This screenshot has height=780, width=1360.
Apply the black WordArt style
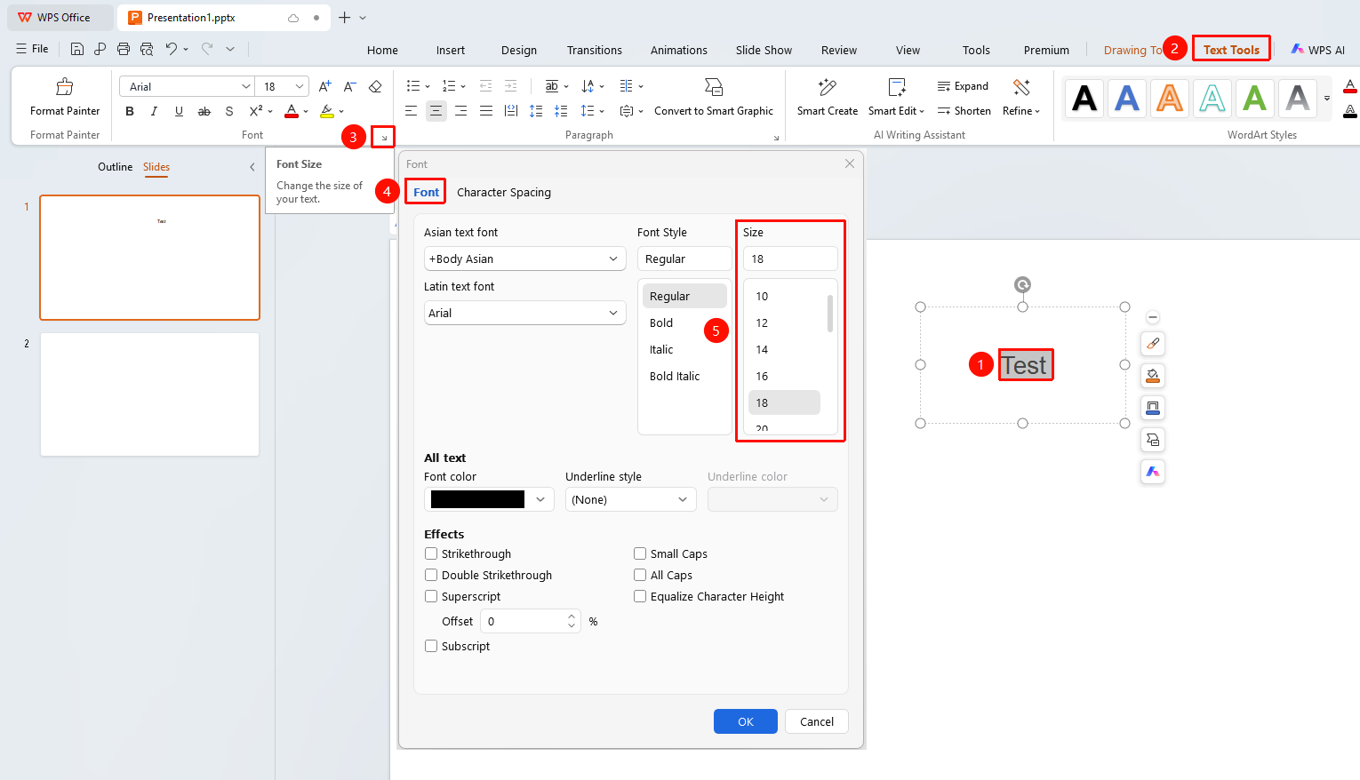tap(1084, 98)
